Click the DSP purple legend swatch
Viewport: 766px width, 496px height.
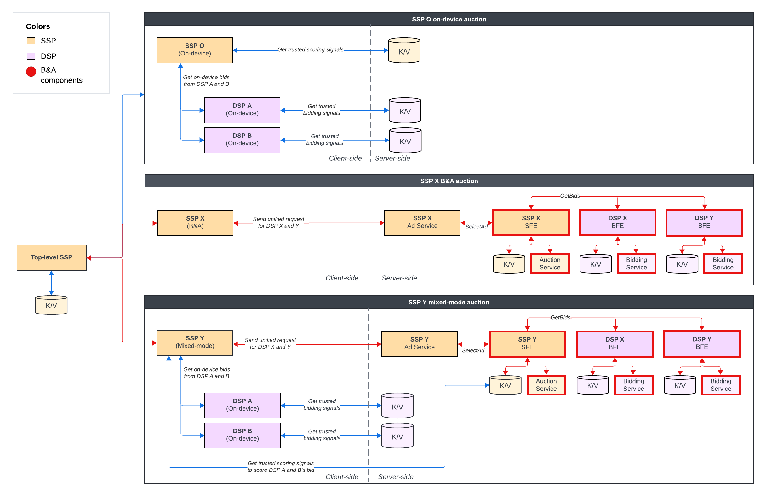pyautogui.click(x=31, y=56)
